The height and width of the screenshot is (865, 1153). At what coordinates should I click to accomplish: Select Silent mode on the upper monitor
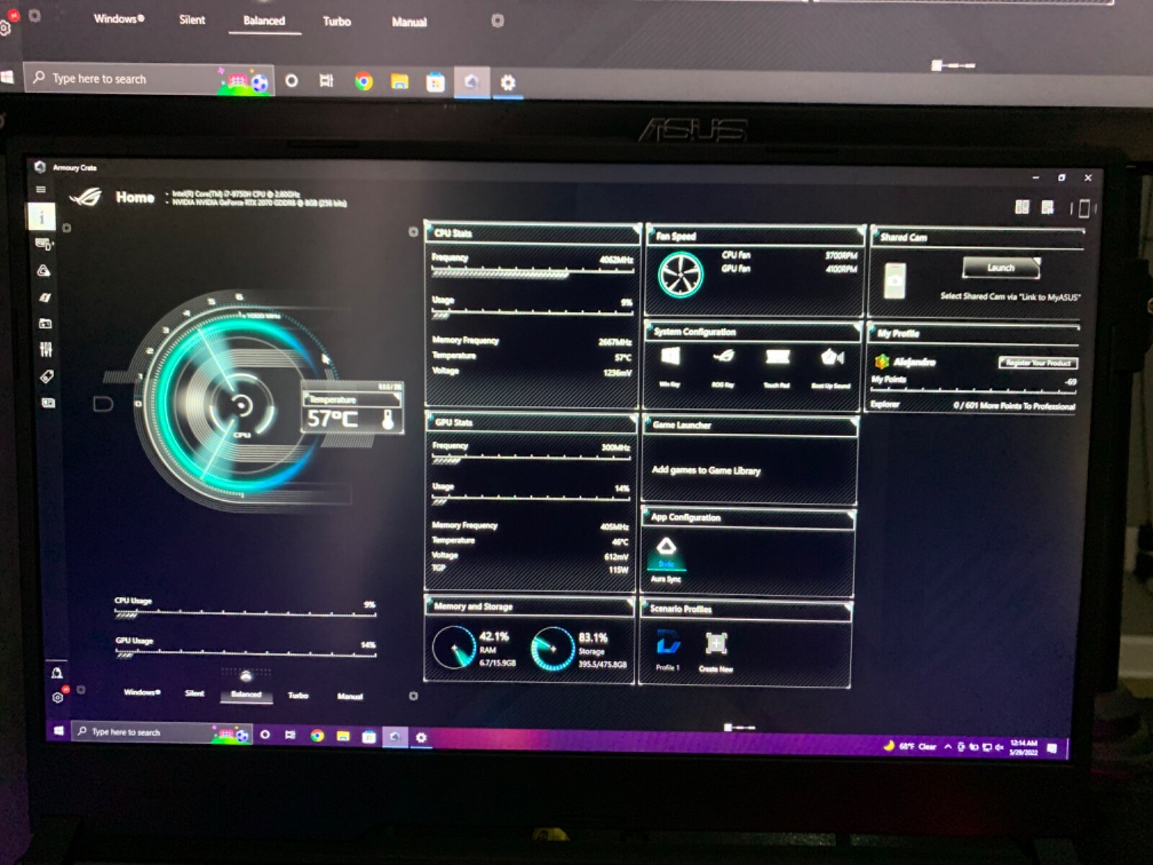click(x=192, y=19)
